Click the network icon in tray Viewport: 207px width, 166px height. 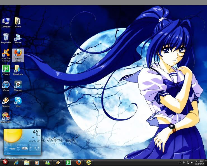[x=188, y=163]
